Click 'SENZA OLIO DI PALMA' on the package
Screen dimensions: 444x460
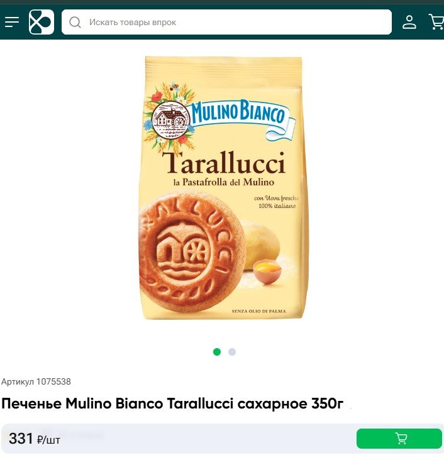[258, 311]
